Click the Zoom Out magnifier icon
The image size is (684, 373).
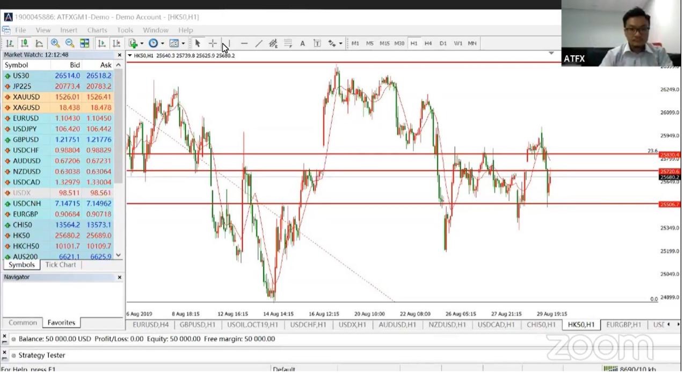tap(70, 43)
